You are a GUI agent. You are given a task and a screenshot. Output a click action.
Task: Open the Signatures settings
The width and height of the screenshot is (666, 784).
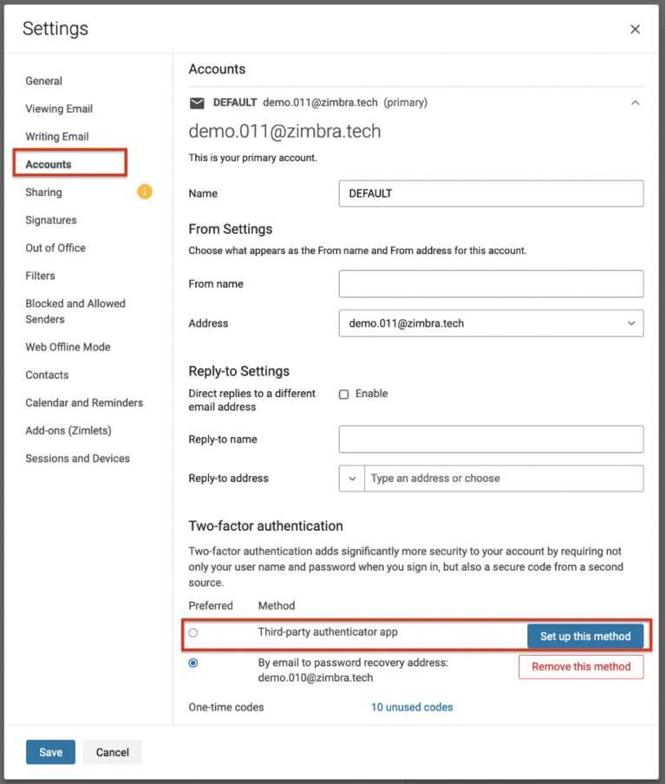click(x=50, y=219)
